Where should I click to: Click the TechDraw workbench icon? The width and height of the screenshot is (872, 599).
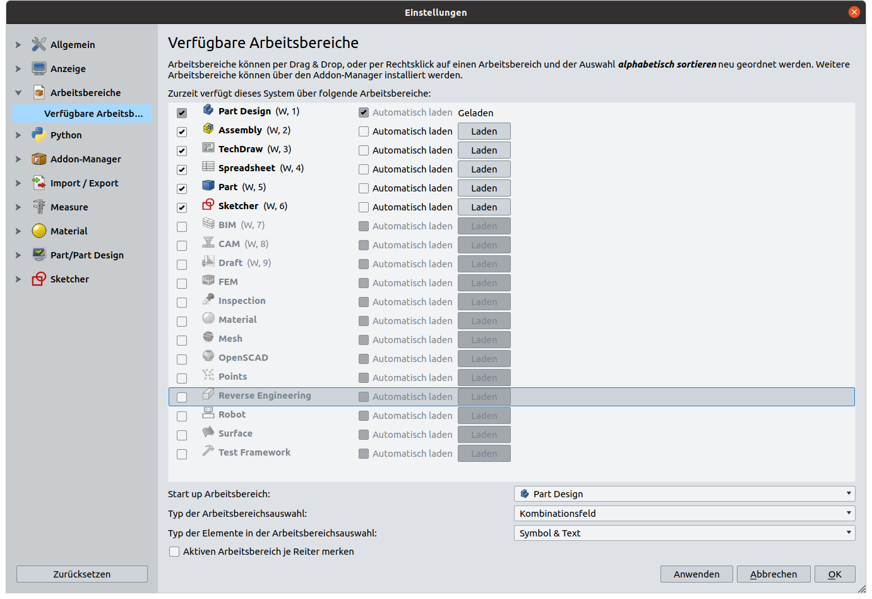point(208,148)
